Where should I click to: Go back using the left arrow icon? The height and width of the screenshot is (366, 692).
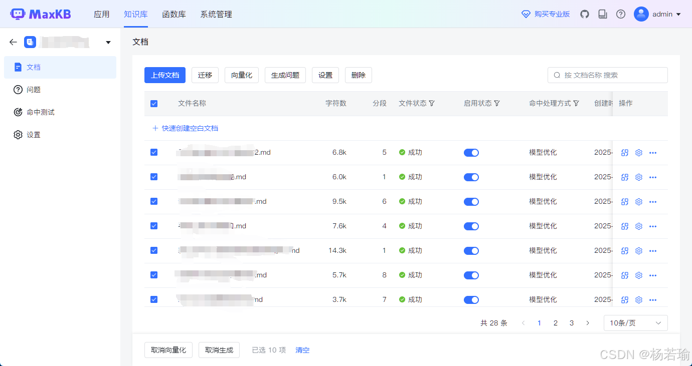coord(14,42)
